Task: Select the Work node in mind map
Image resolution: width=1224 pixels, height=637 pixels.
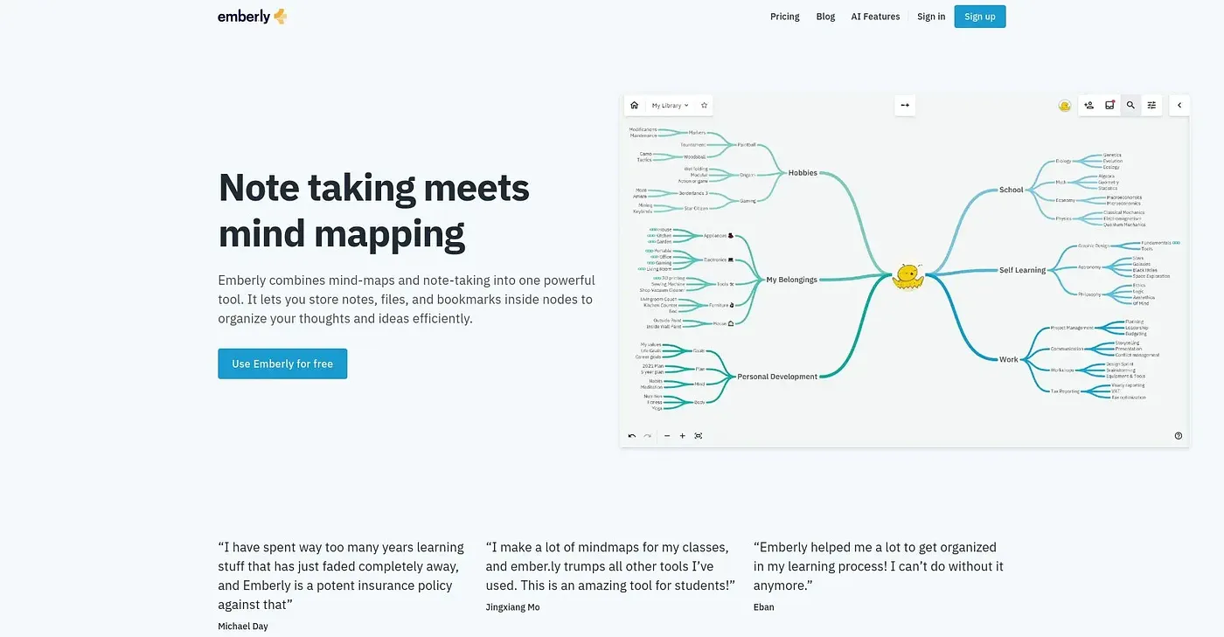Action: click(x=1009, y=359)
